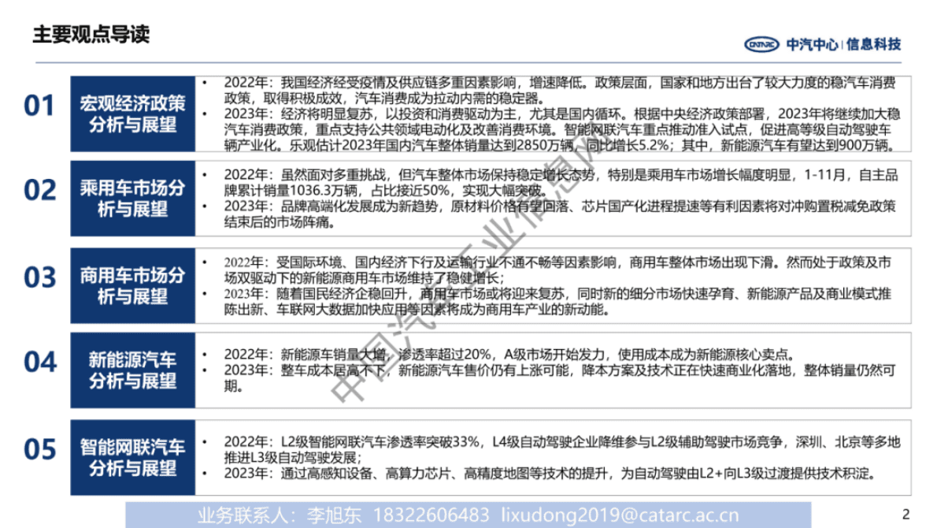937x528 pixels.
Task: Toggle highlight on the 乘用车市场分析与展望 banner
Action: (x=131, y=197)
